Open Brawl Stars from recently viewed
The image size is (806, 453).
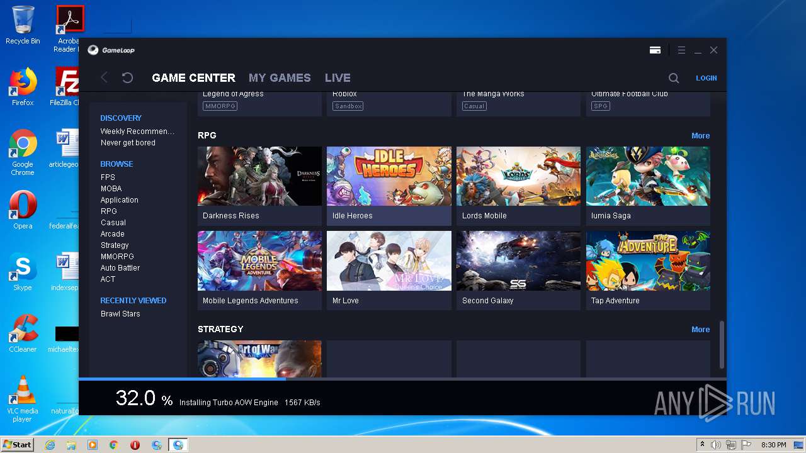120,314
